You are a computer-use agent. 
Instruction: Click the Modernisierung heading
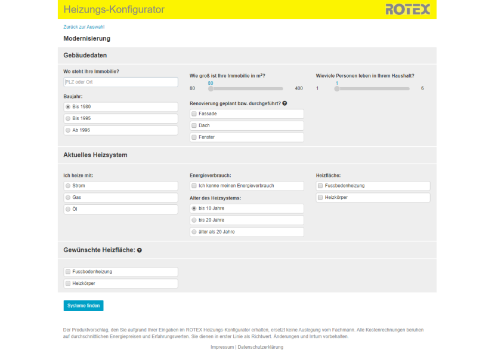[x=86, y=38]
